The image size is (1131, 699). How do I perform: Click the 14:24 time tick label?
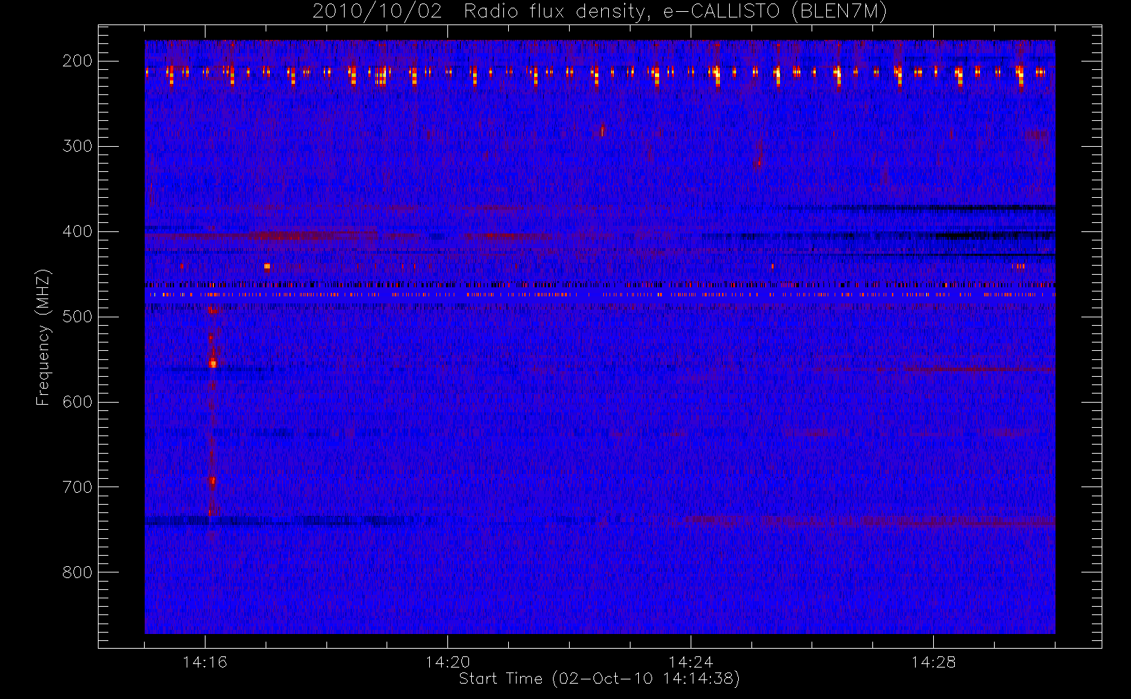(690, 661)
